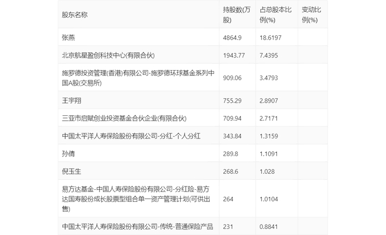Select 中国太平洋人寿保险 分红-个人分红 row name
Image resolution: width=386 pixels, height=235 pixels.
131,136
